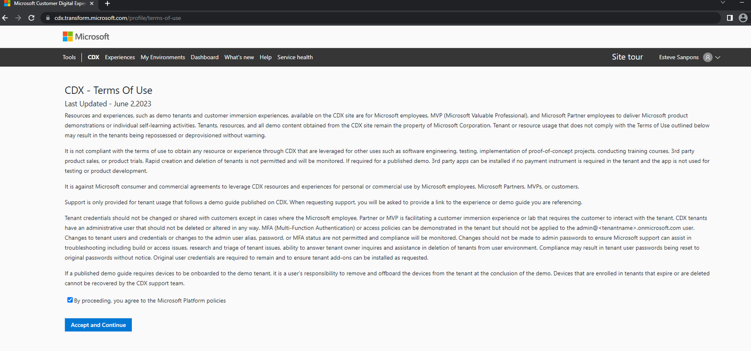
Task: Go to My Environments
Action: [163, 57]
